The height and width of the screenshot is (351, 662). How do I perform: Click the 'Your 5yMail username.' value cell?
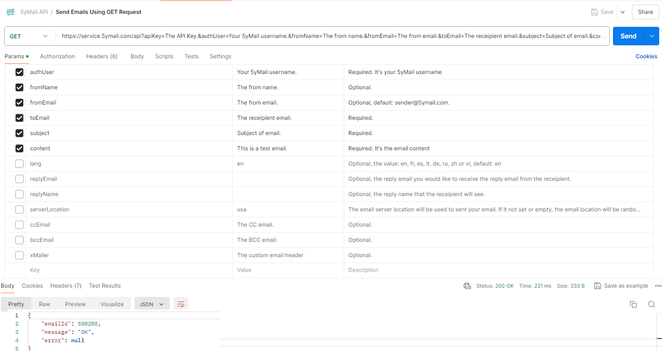click(x=288, y=72)
